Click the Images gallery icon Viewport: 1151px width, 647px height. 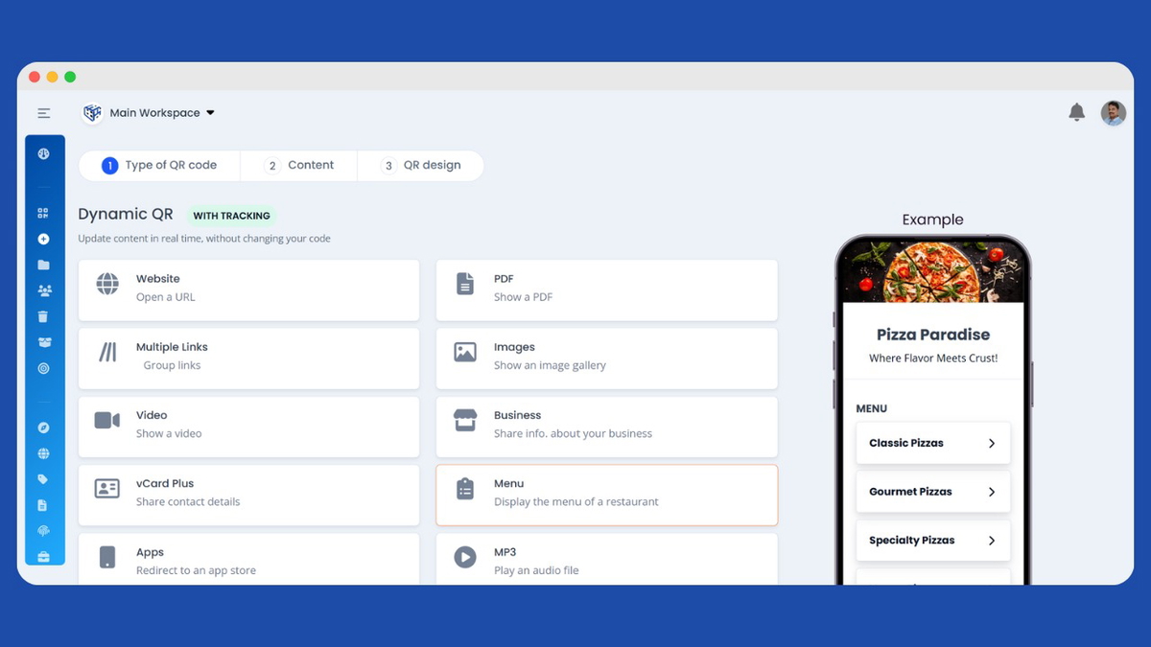tap(465, 351)
